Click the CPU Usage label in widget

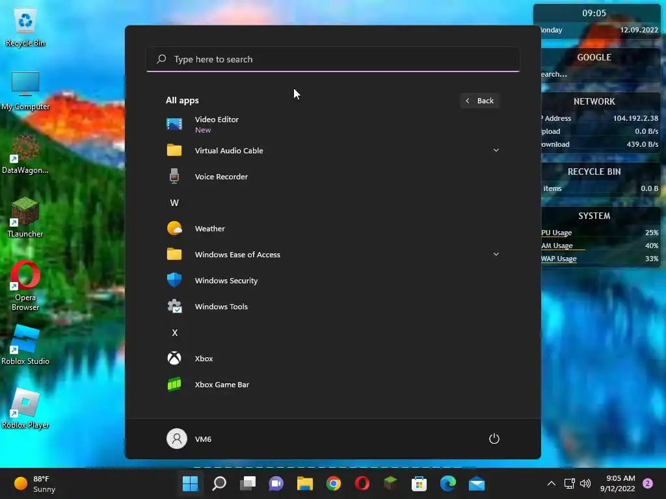click(557, 233)
